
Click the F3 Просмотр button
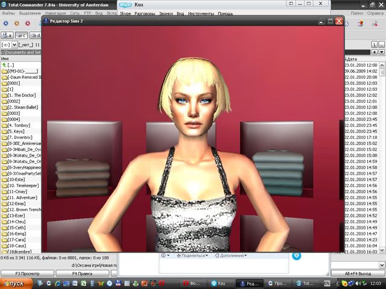pos(27,273)
